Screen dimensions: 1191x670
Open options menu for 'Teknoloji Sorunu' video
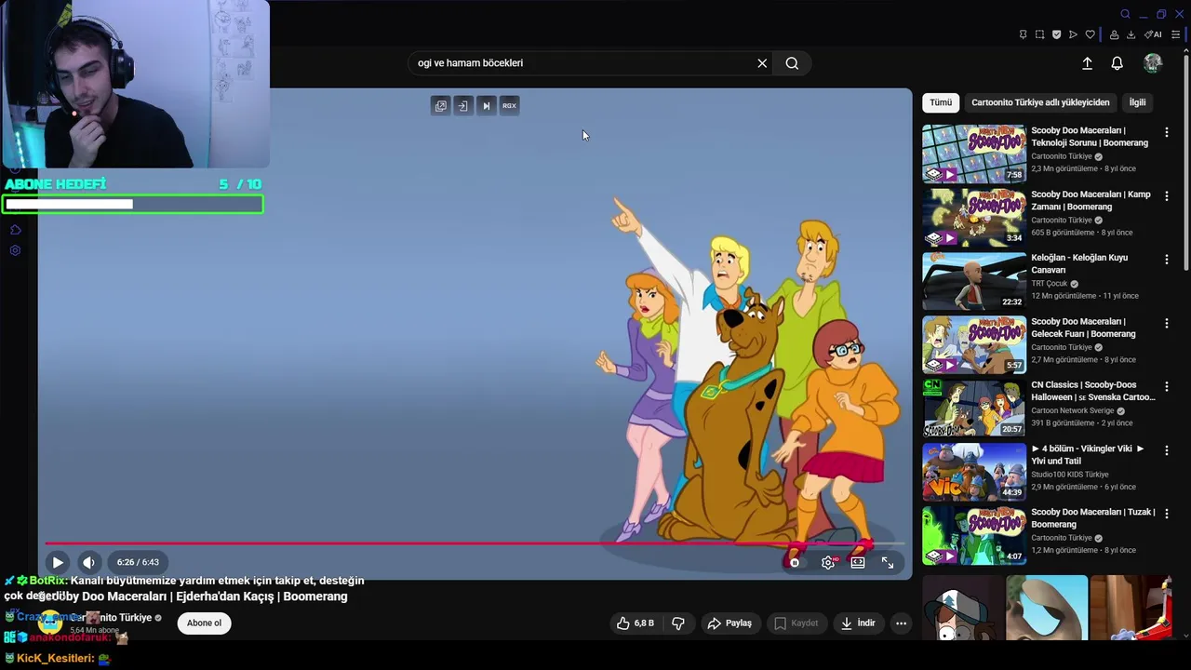[x=1166, y=133]
